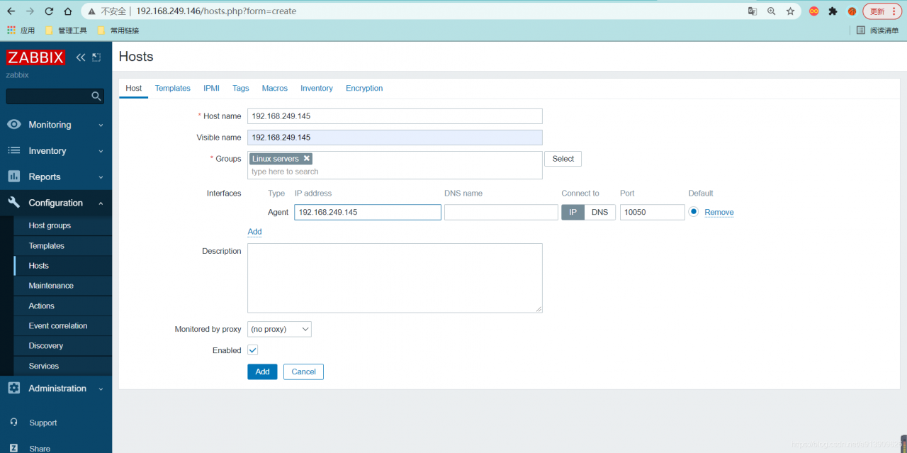The width and height of the screenshot is (907, 453).
Task: Select the Host tab
Action: click(x=133, y=88)
